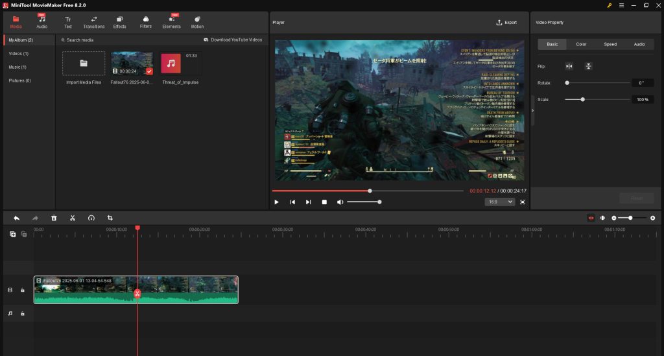Flip the video horizontally
This screenshot has height=356, width=664.
point(569,66)
